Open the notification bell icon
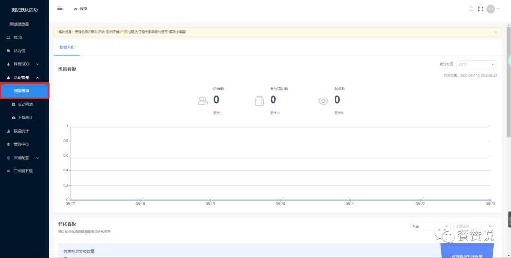The image size is (511, 258). (x=471, y=9)
